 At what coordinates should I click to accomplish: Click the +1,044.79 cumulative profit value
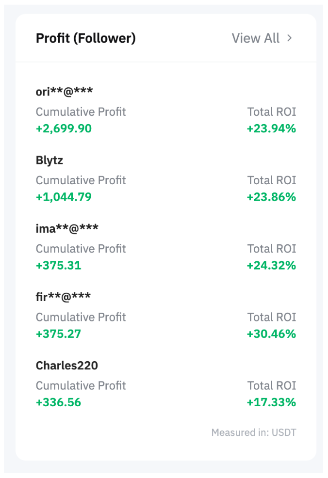coord(64,197)
